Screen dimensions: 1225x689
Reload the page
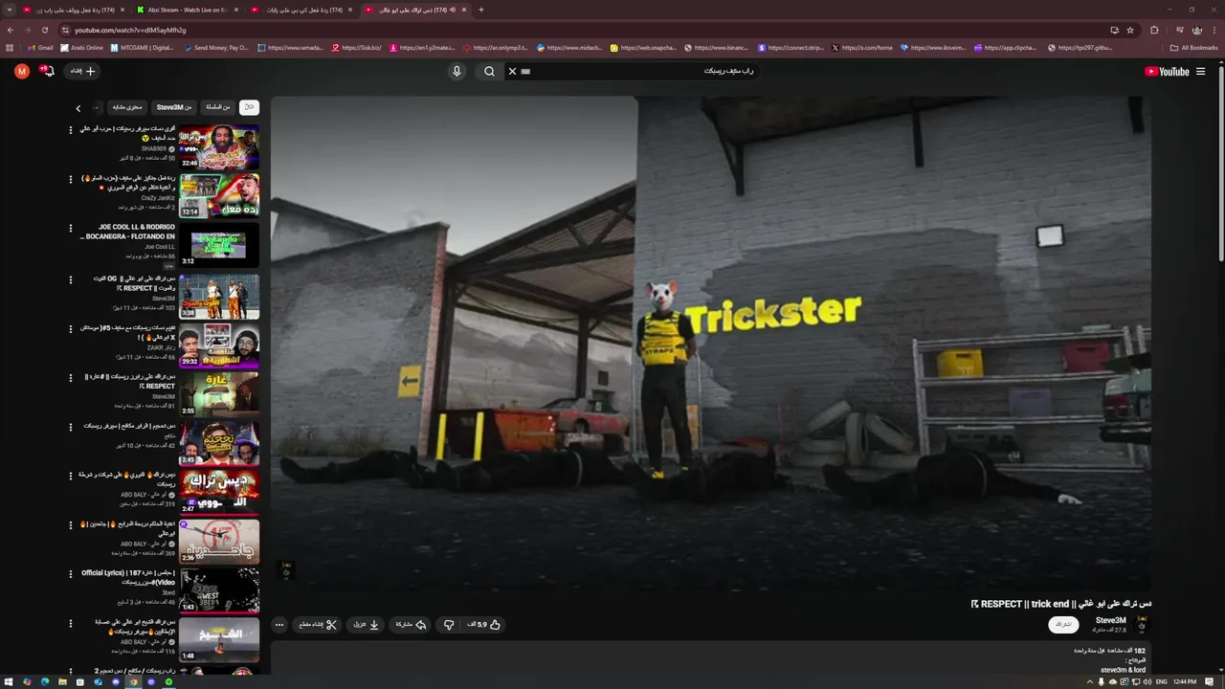point(44,30)
